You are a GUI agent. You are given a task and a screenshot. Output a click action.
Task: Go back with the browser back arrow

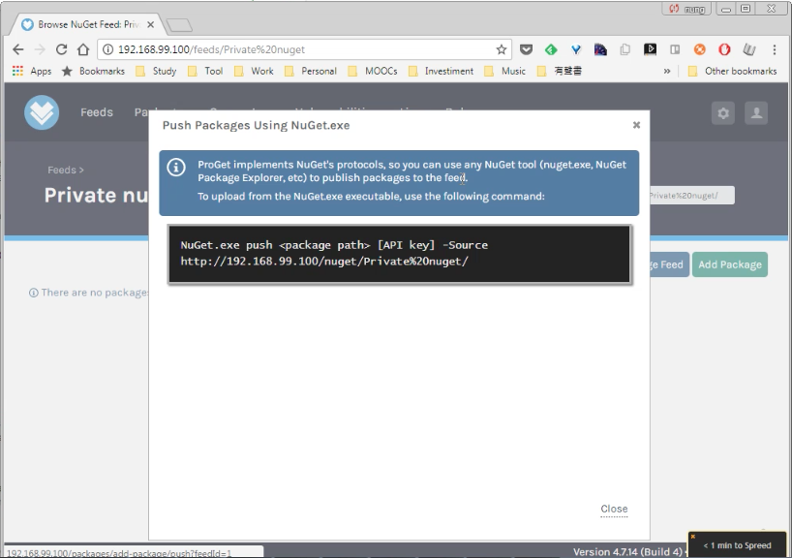coord(18,49)
